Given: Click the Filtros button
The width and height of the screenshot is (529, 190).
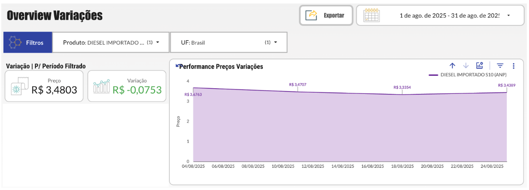Looking at the screenshot, I should (x=28, y=43).
